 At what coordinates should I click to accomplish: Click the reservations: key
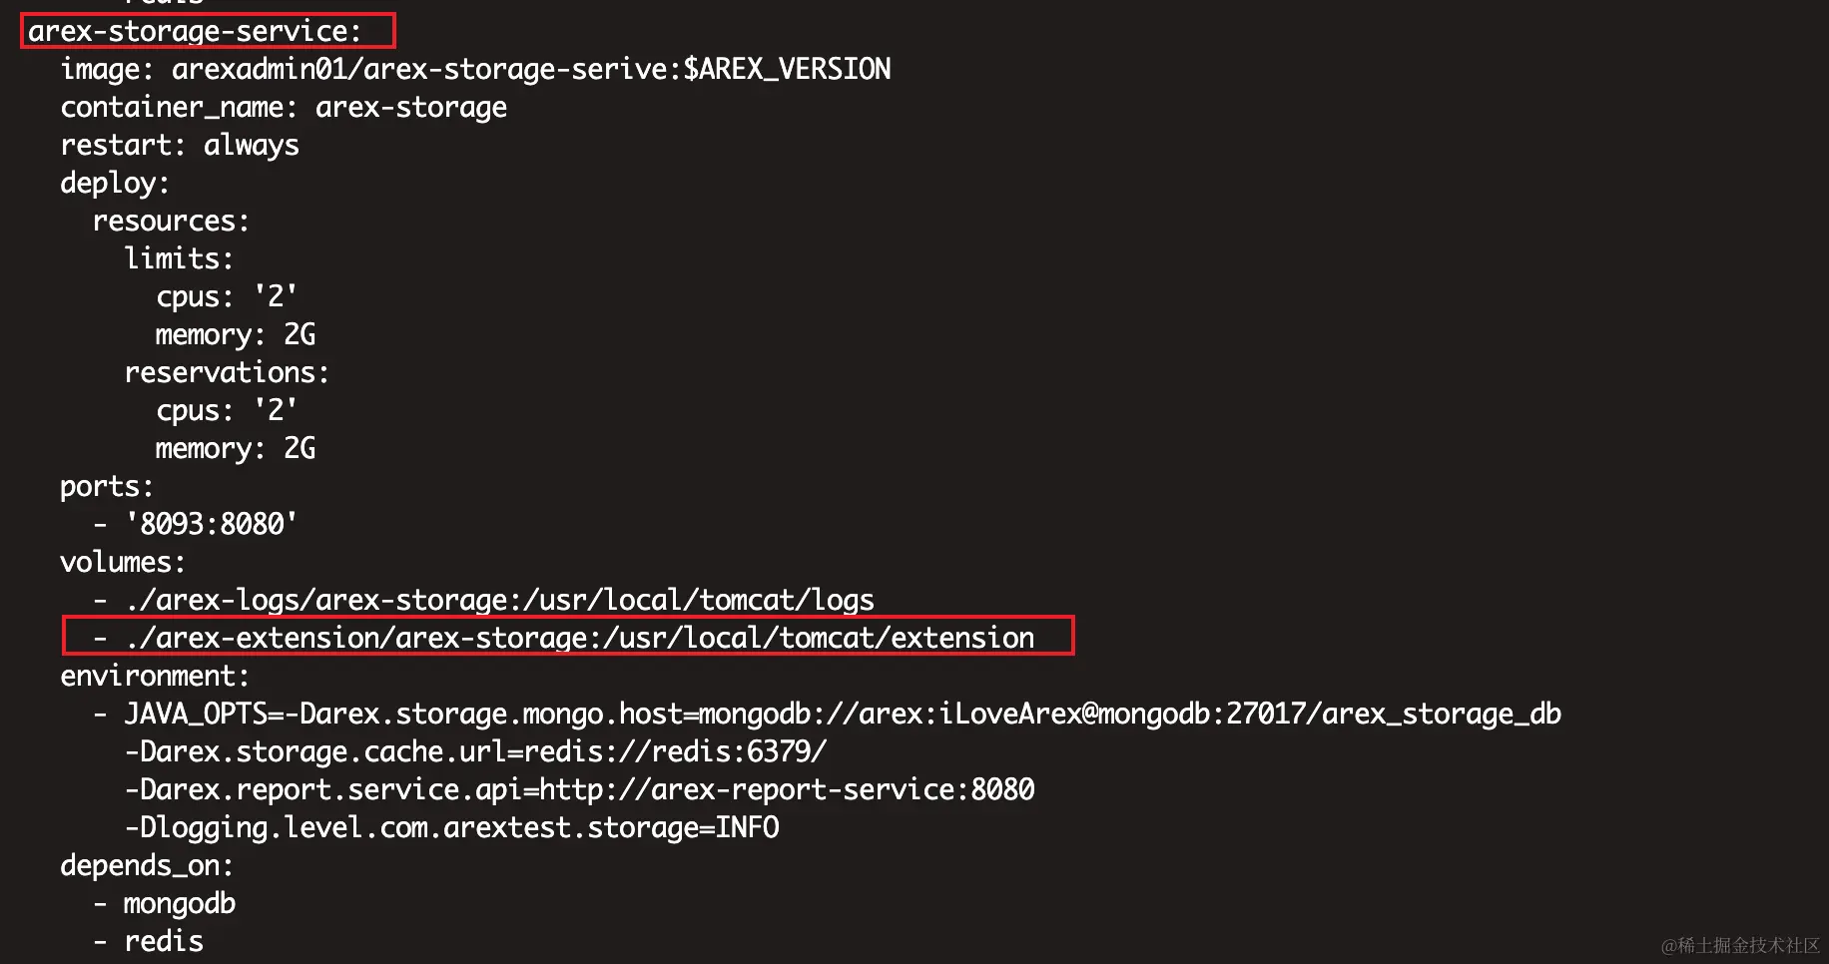pyautogui.click(x=227, y=372)
